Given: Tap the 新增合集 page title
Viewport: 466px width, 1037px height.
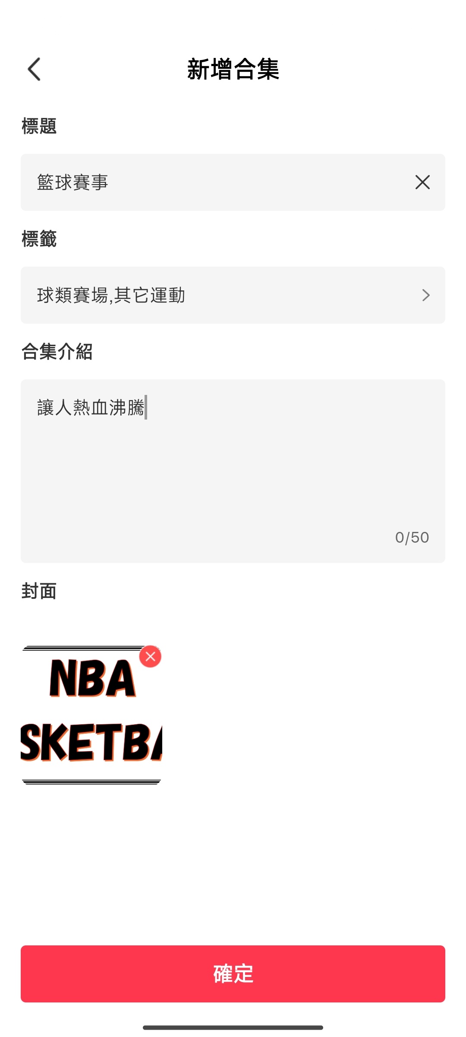Looking at the screenshot, I should tap(233, 69).
